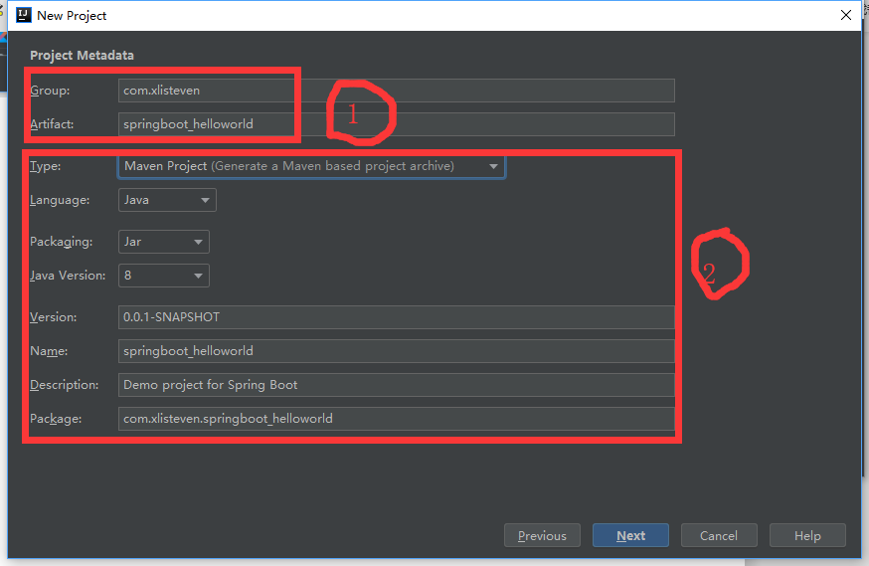Click the Artifact label
Viewport: 869px width, 566px height.
[52, 124]
